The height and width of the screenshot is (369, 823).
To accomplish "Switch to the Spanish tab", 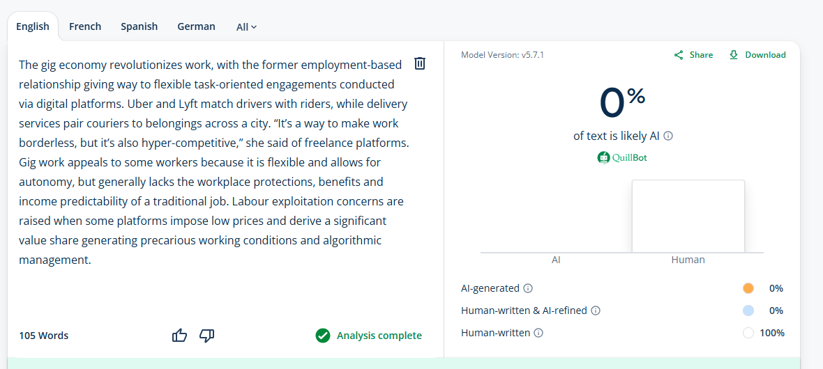I will click(x=139, y=26).
